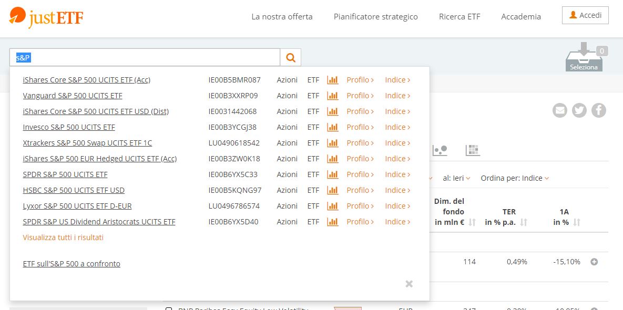Open chart icon for Xtrackers S&P 500 Swap

click(x=333, y=143)
